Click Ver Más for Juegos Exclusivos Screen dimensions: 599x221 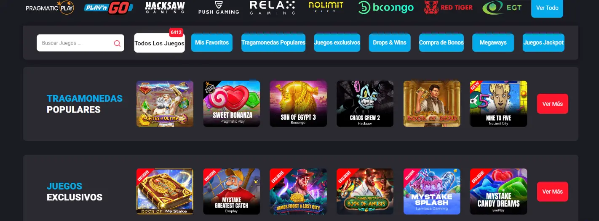tap(552, 192)
